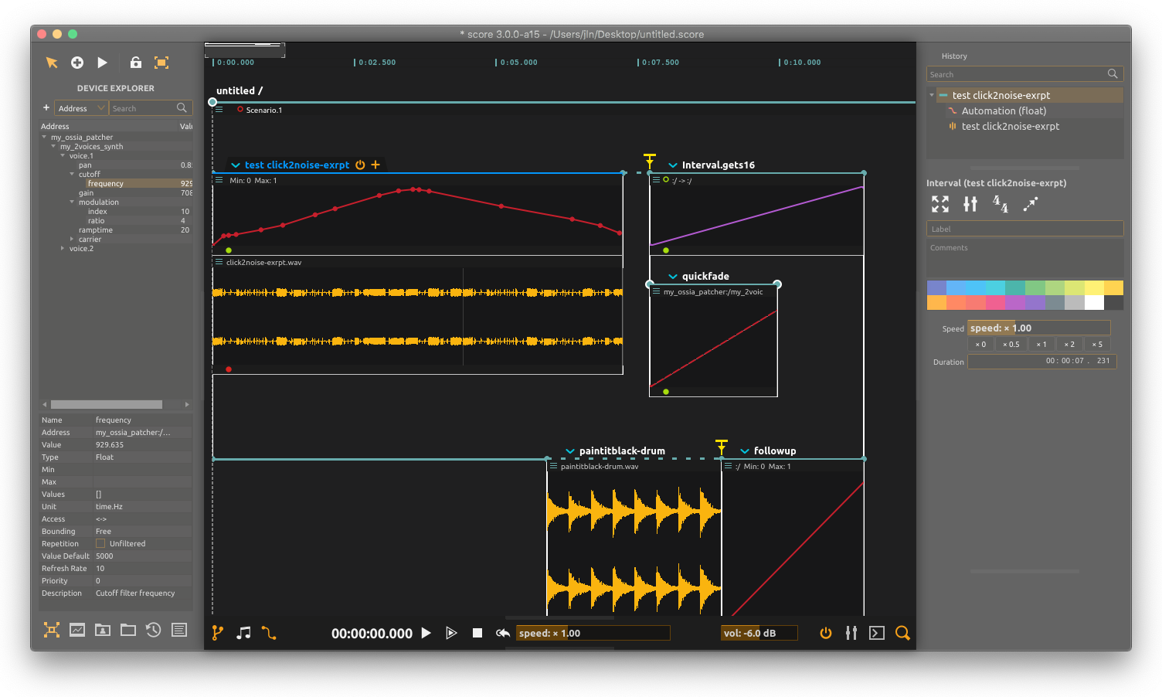Viewport: 1162px width, 697px height.
Task: Collapse the my_ossia_patcher tree node
Action: [44, 137]
